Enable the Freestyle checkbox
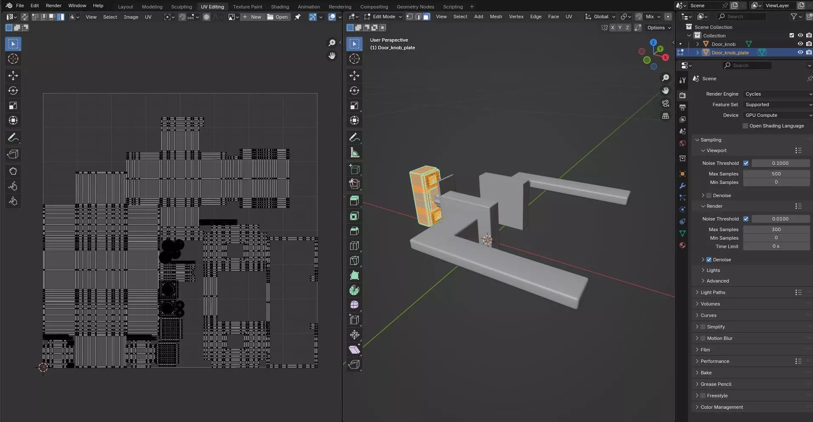Image resolution: width=813 pixels, height=422 pixels. tap(703, 396)
